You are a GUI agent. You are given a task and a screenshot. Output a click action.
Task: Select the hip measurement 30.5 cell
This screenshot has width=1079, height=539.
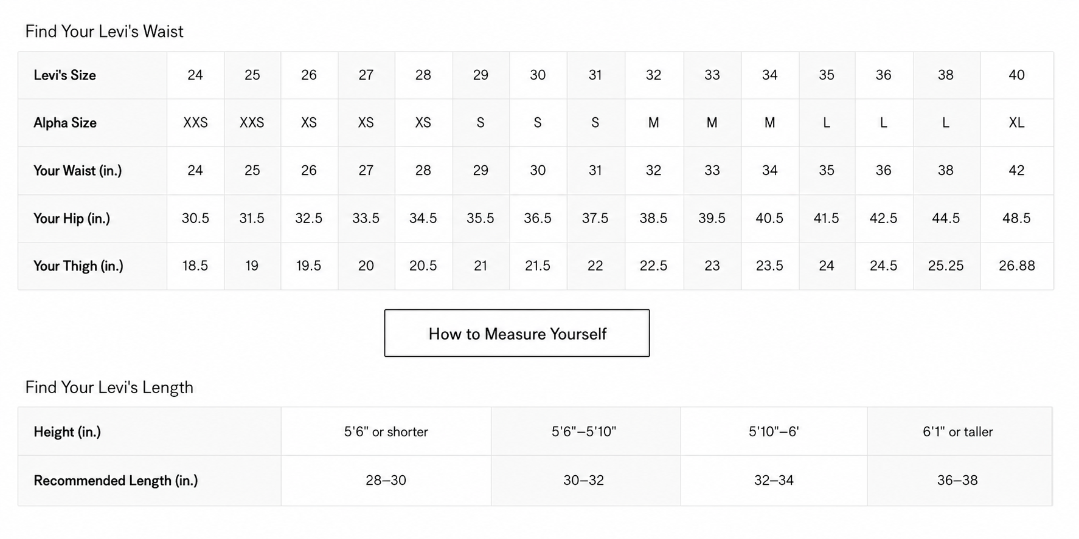click(195, 218)
